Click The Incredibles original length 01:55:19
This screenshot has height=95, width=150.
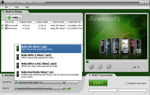coord(26,25)
